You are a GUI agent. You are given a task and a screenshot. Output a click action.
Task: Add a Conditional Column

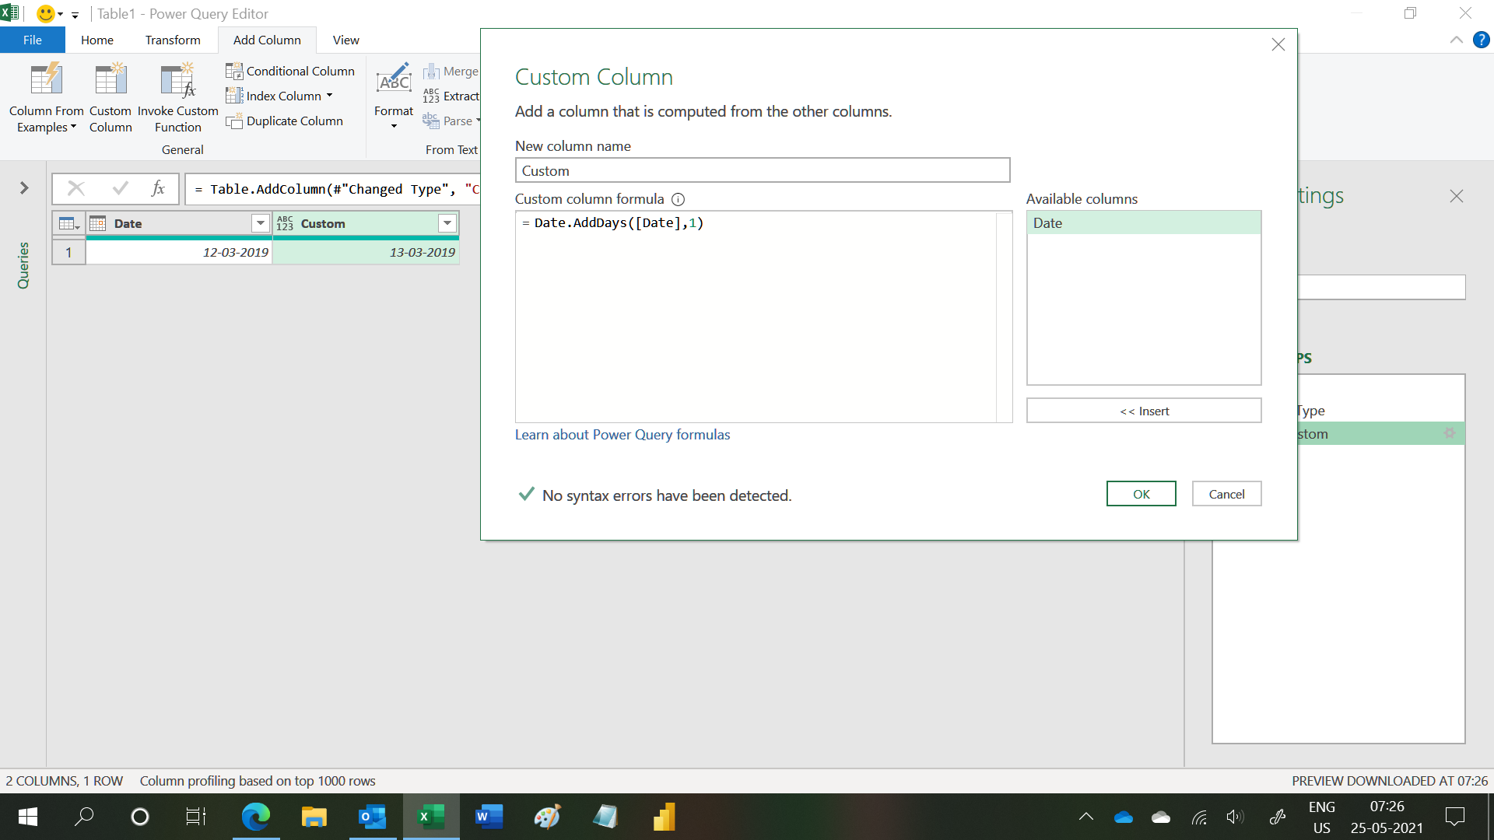[290, 71]
